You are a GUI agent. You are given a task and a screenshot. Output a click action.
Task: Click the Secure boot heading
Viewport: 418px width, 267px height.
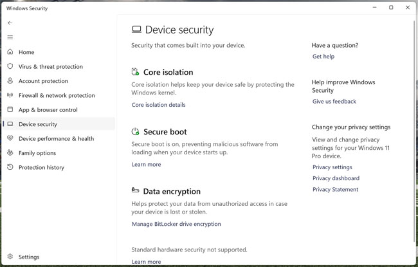pos(165,132)
